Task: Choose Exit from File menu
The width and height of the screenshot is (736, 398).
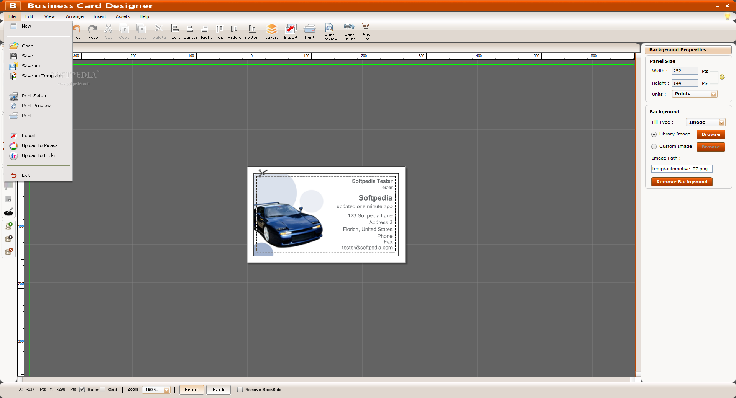Action: (38, 175)
